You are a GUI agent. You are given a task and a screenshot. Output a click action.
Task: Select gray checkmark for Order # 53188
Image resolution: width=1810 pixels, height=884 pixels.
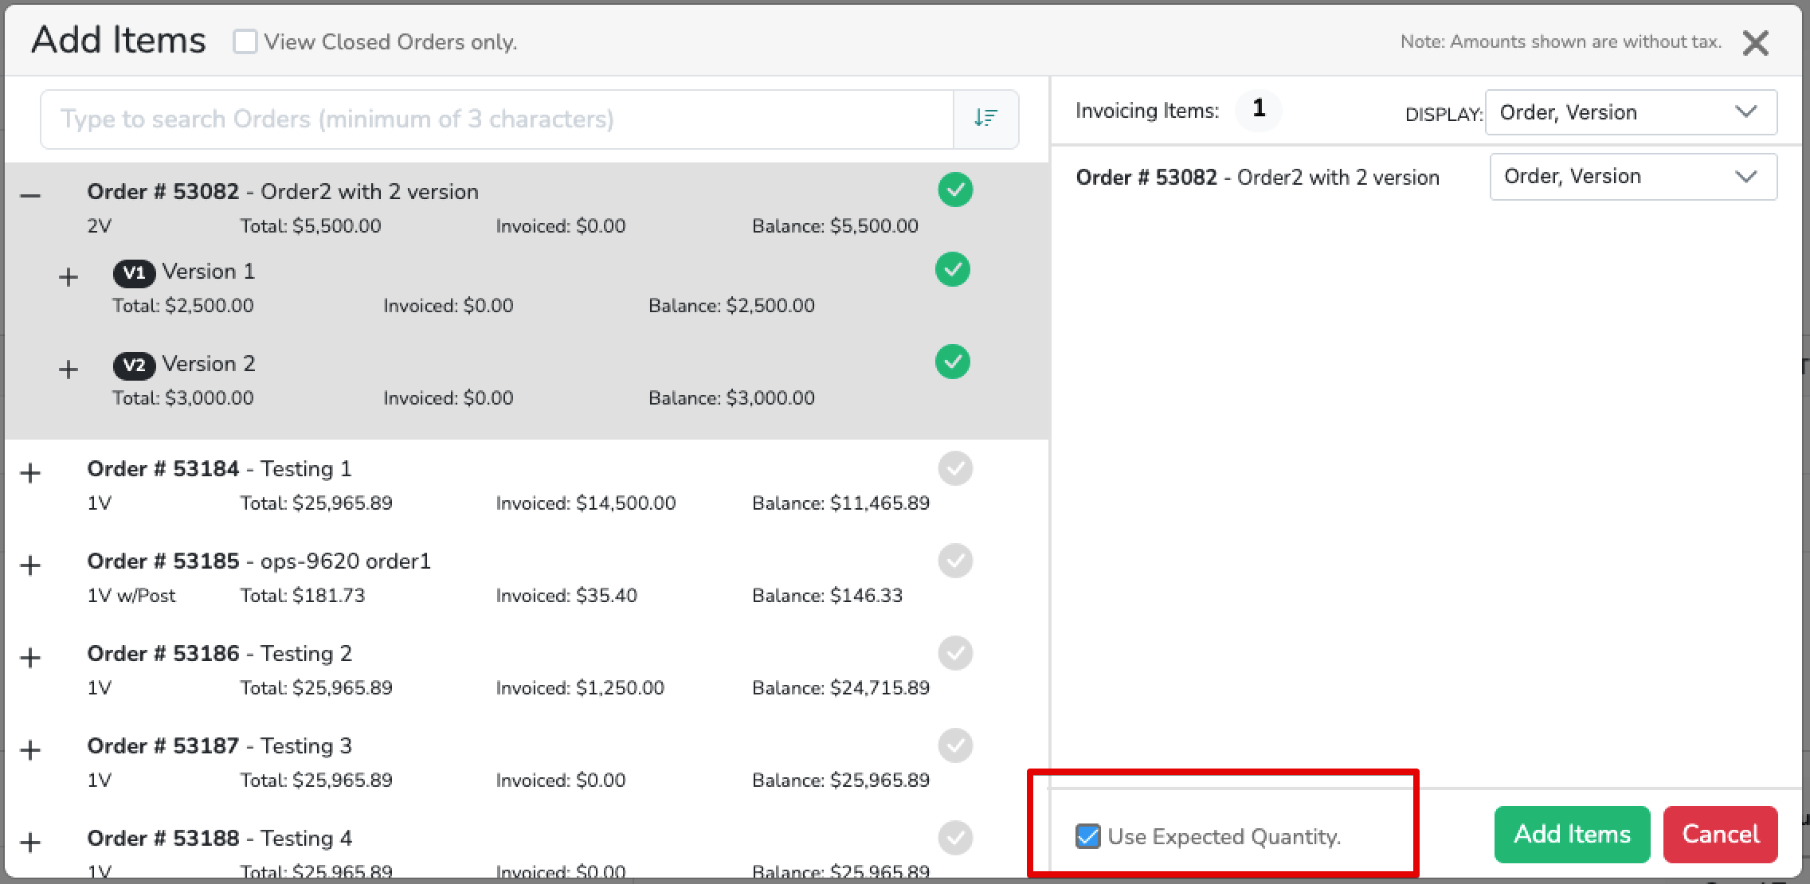click(x=955, y=838)
